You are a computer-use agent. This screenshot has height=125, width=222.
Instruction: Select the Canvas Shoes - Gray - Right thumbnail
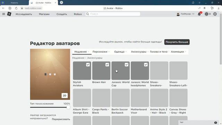click(x=178, y=98)
